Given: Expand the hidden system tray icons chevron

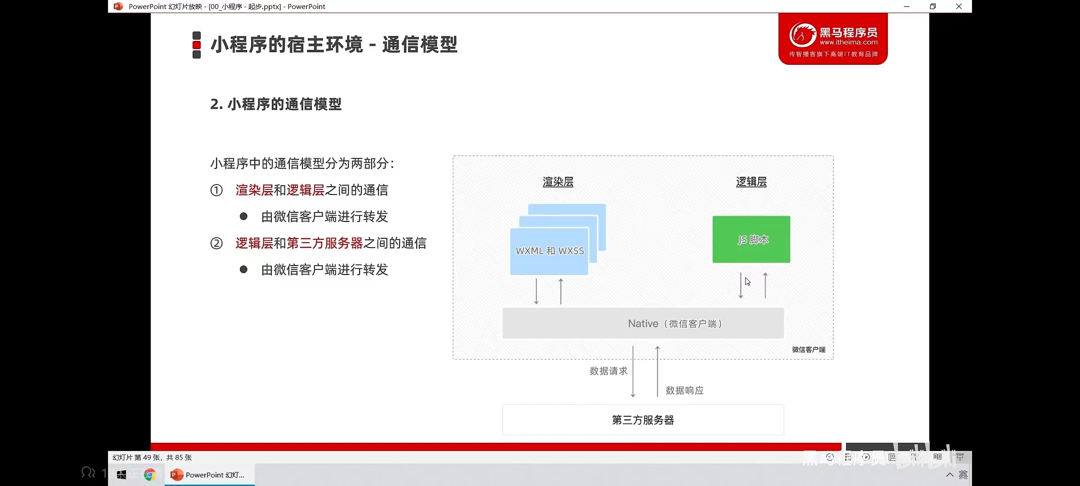Looking at the screenshot, I should pyautogui.click(x=949, y=475).
